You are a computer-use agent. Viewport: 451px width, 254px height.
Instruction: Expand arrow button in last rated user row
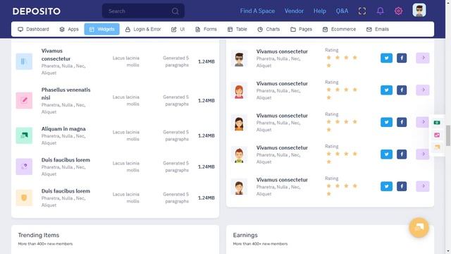tap(423, 186)
